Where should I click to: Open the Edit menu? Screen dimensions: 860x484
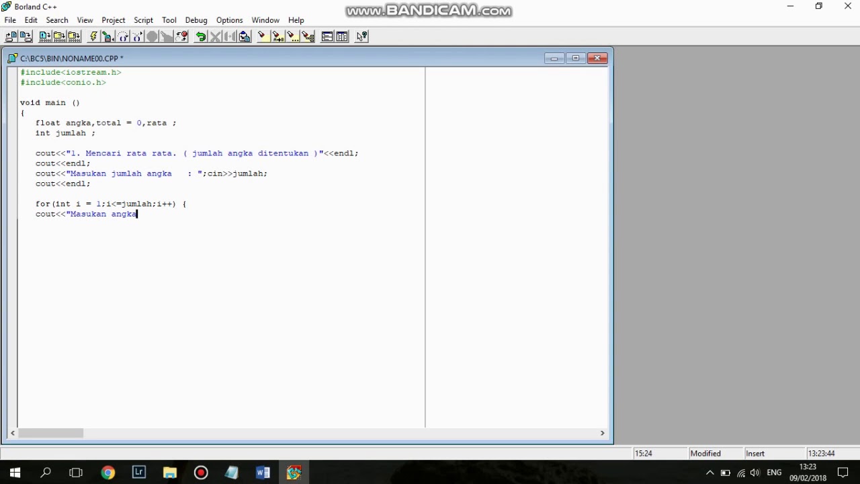click(31, 20)
